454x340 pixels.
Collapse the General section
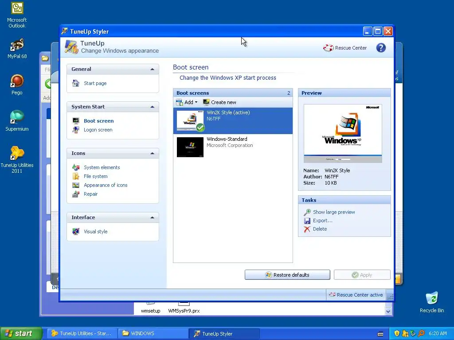pos(153,69)
